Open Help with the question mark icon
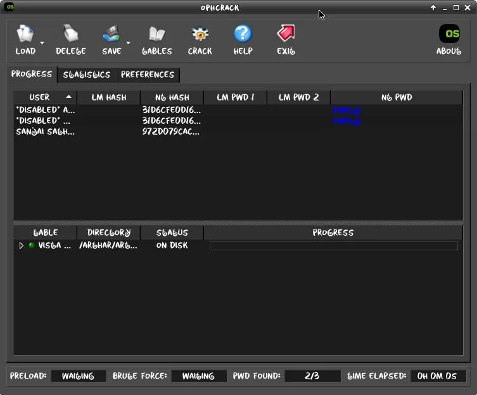The image size is (477, 395). 243,33
